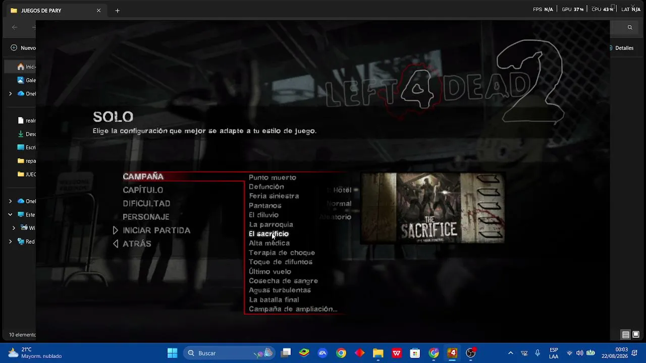Screen dimensions: 646x363
Task: Pick the Feria siniestra campaign
Action: 274,196
